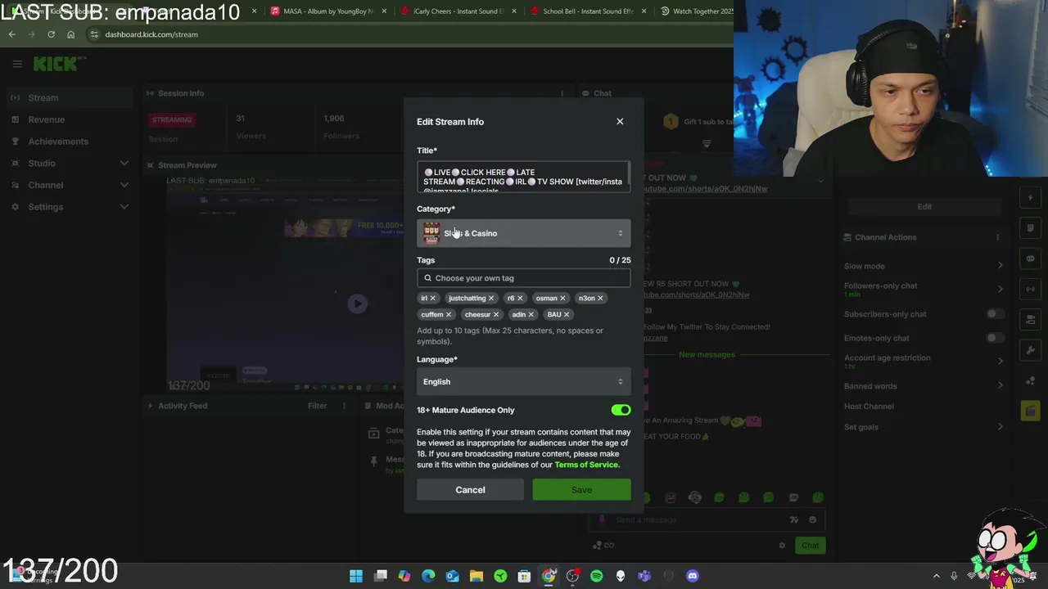Toggle Subscribers-only chat

[994, 314]
